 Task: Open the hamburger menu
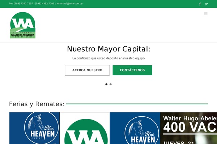click(206, 14)
